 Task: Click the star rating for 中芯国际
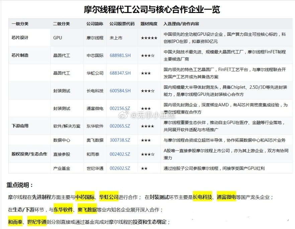(x=148, y=55)
